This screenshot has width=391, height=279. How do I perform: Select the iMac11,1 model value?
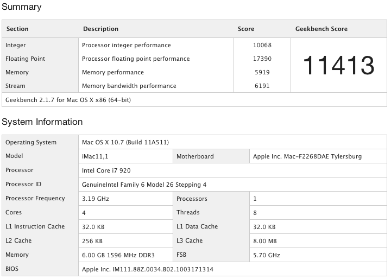point(95,156)
